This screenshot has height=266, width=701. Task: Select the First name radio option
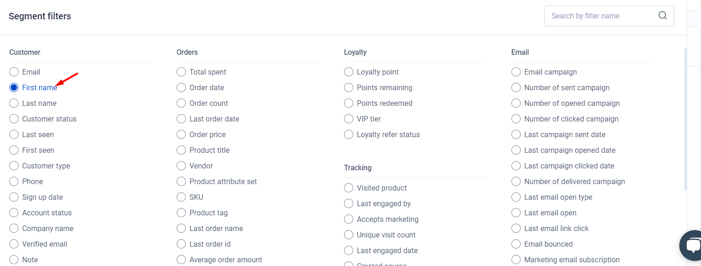(x=14, y=87)
